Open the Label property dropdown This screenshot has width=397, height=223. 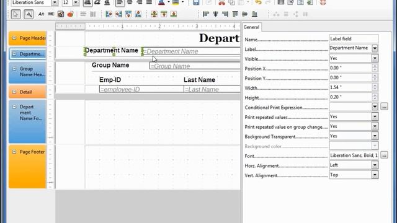375,48
